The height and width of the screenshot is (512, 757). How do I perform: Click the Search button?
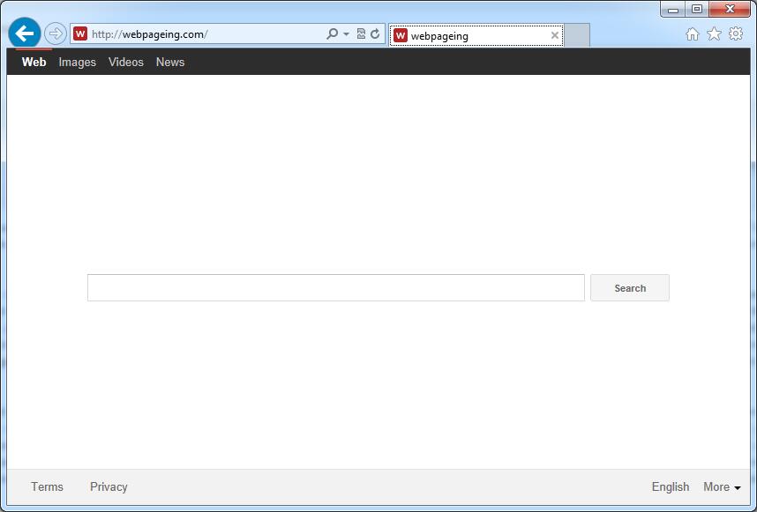click(630, 288)
